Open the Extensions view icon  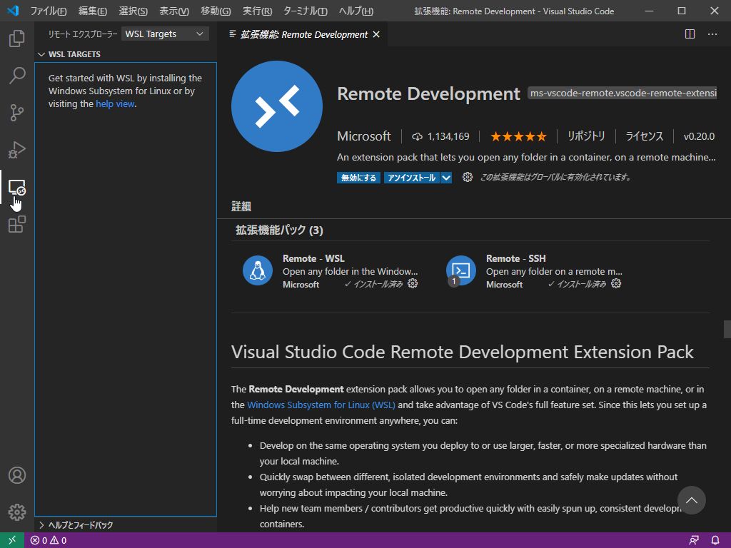tap(17, 224)
